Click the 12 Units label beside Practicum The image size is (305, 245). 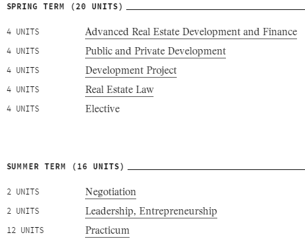(25, 230)
